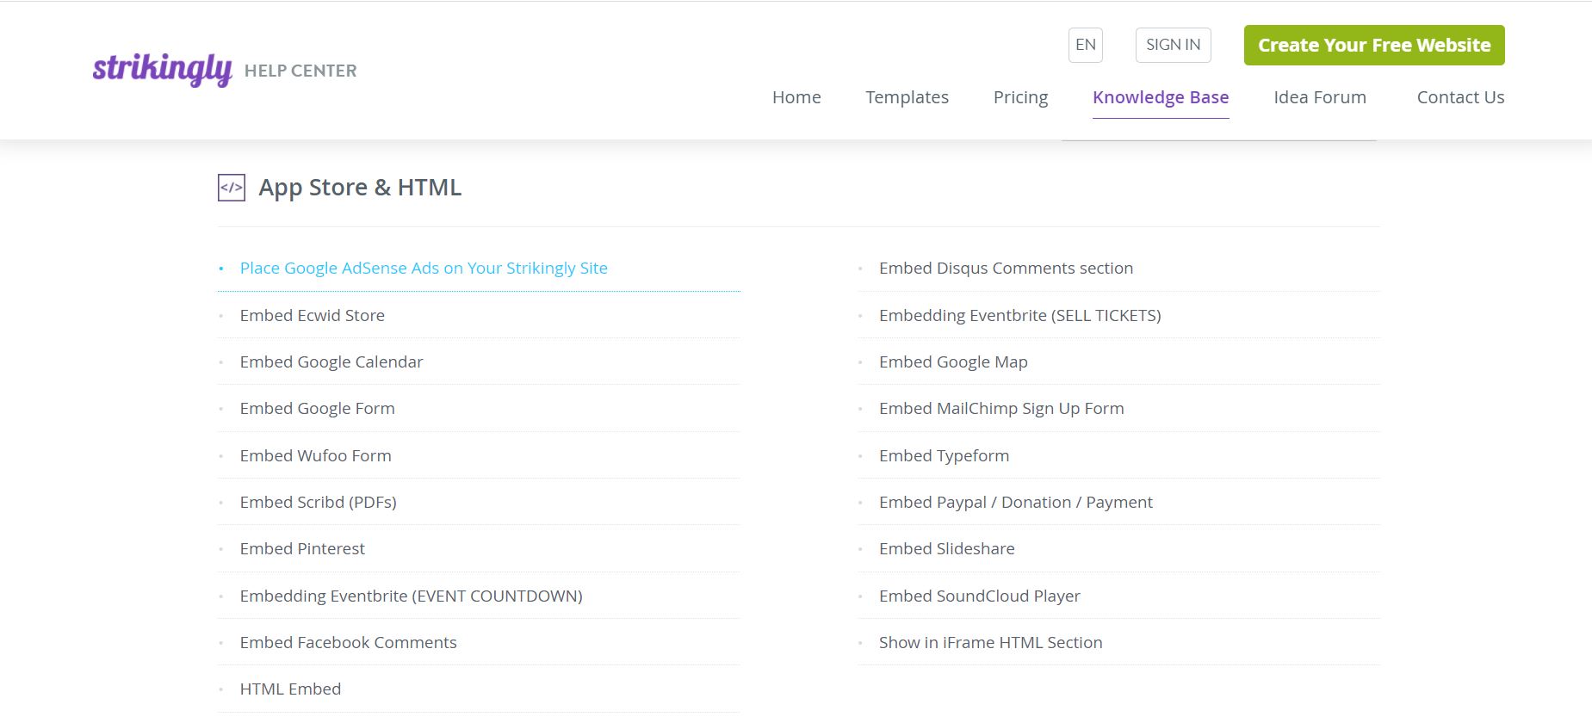Select the Knowledge Base menu item
Viewport: 1592px width, 723px height.
click(x=1161, y=97)
